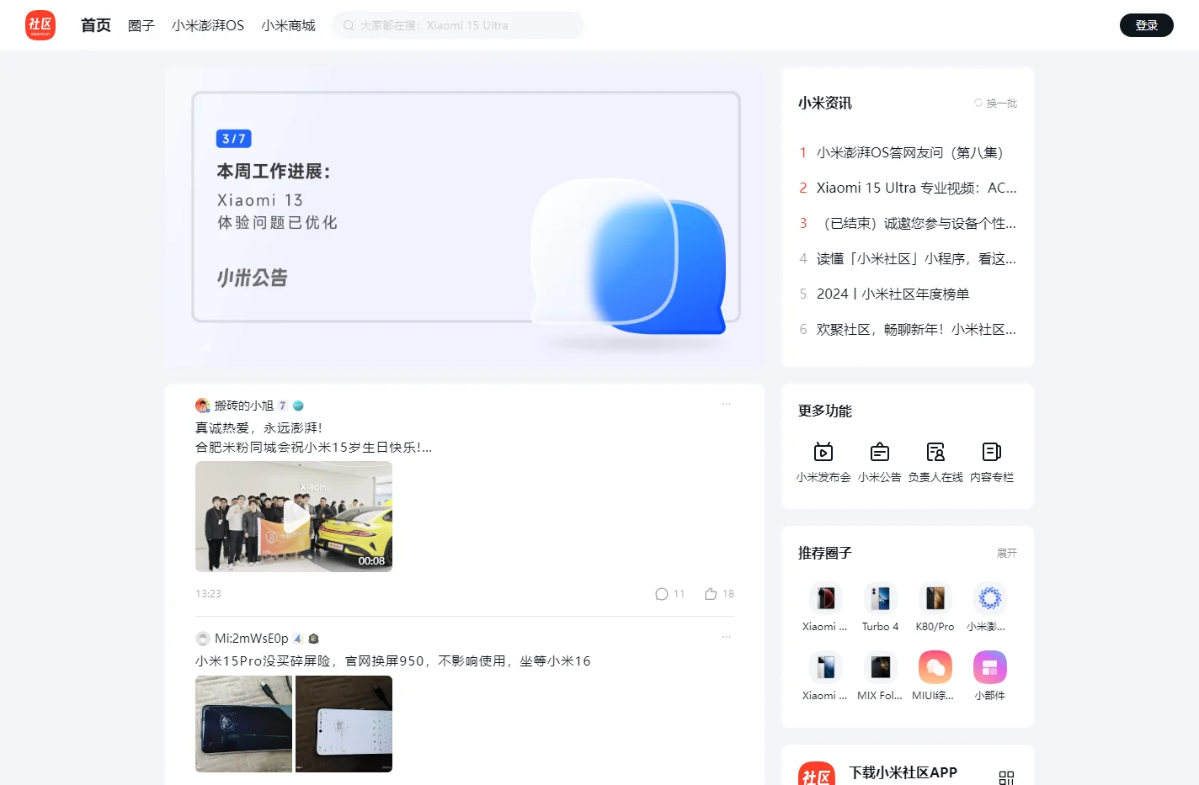
Task: Click user avatar of Mi:2mWsE0p
Action: [202, 639]
